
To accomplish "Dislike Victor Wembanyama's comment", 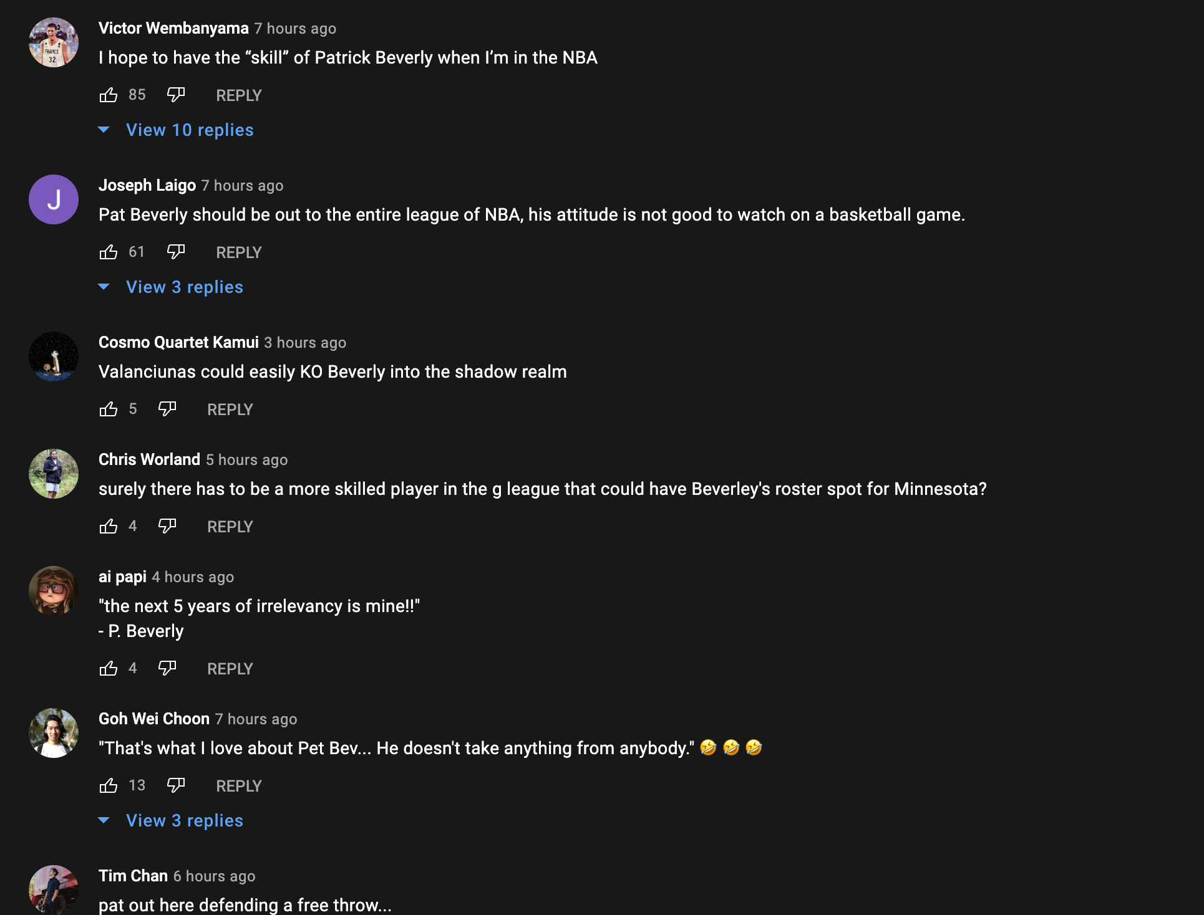I will pyautogui.click(x=176, y=95).
